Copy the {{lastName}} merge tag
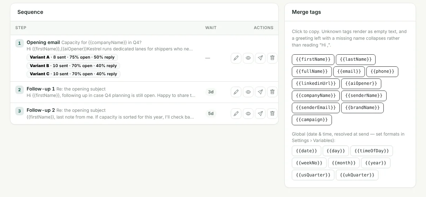Screen dimensions: 426x197 point(356,59)
